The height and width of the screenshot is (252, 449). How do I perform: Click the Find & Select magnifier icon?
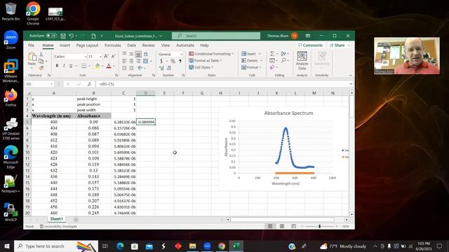tap(283, 61)
